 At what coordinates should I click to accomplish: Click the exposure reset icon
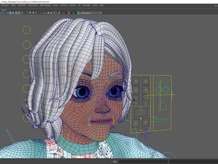coord(59,13)
